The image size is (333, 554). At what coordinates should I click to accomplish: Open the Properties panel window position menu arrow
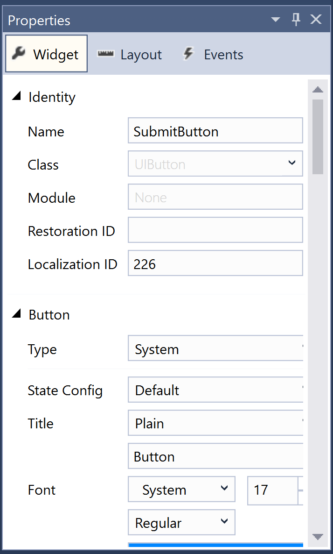[x=275, y=20]
